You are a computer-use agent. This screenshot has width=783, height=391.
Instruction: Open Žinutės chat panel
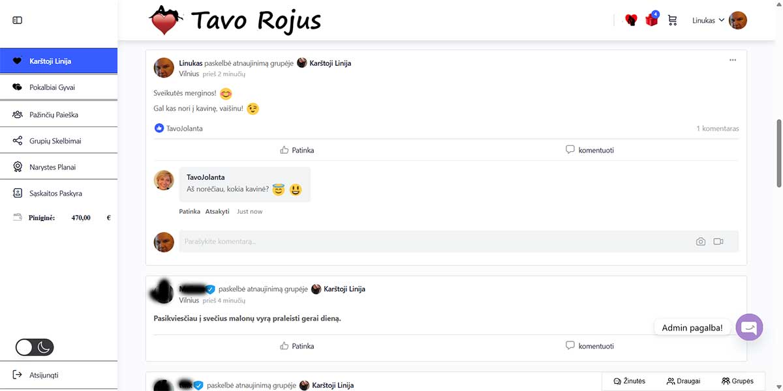click(x=630, y=381)
